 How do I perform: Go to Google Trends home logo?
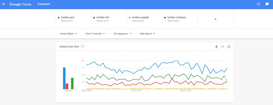click(x=20, y=4)
